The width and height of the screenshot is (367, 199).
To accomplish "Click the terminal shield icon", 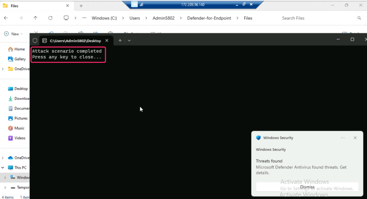I will tap(35, 40).
